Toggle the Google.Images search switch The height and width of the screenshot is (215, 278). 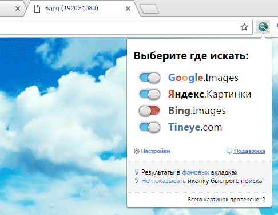[150, 78]
